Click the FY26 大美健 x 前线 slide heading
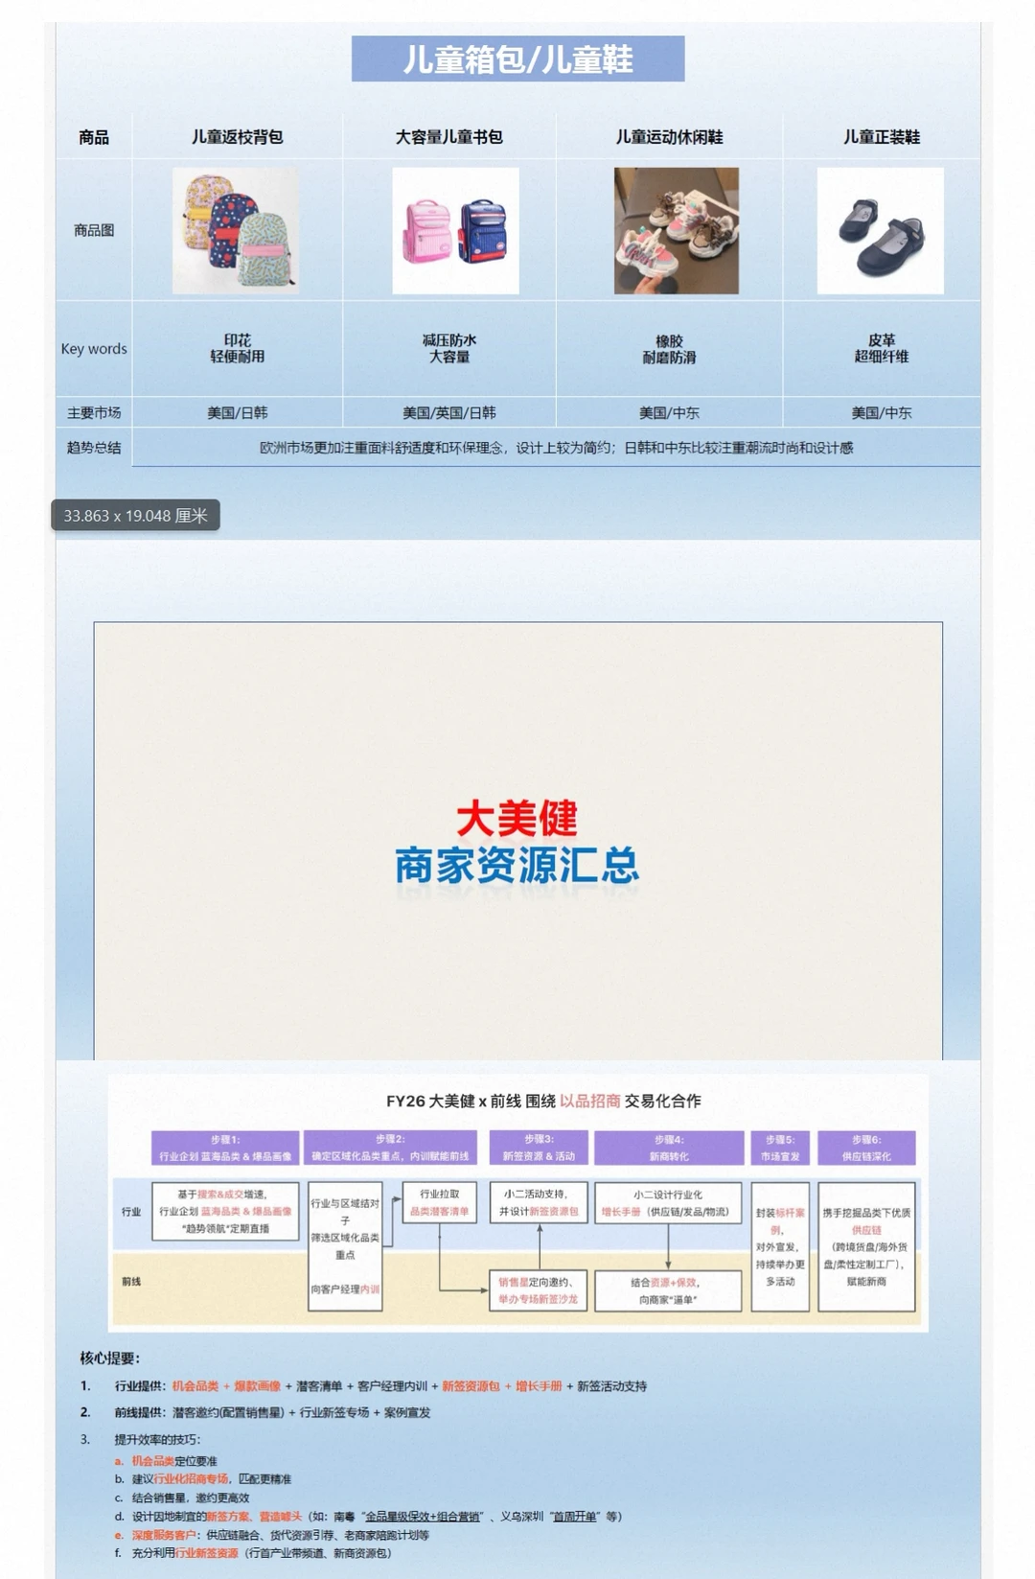This screenshot has height=1579, width=1035. [x=543, y=1101]
